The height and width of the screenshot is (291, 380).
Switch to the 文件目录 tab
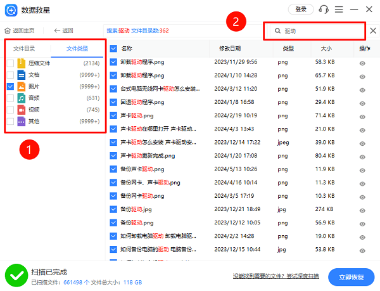[x=24, y=48]
